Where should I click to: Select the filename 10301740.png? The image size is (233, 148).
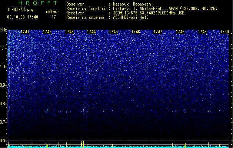coord(21,10)
